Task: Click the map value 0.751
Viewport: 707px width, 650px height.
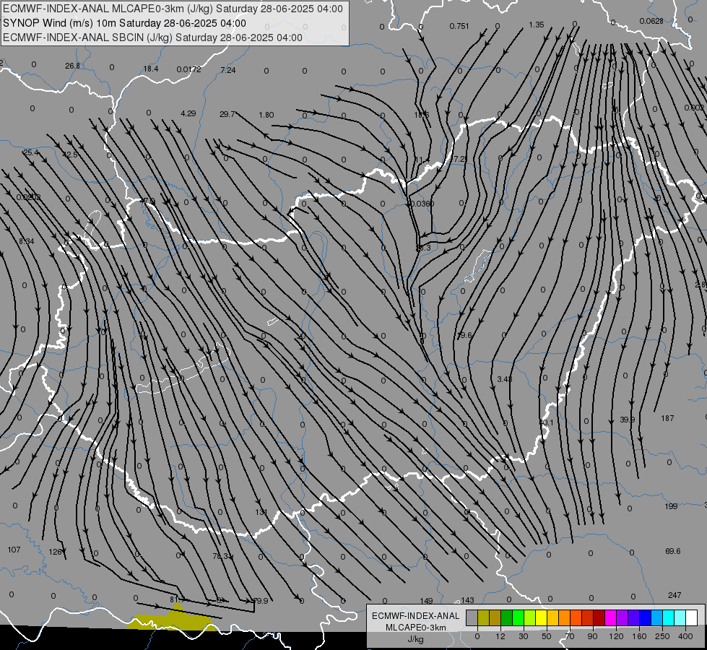Action: tap(459, 26)
